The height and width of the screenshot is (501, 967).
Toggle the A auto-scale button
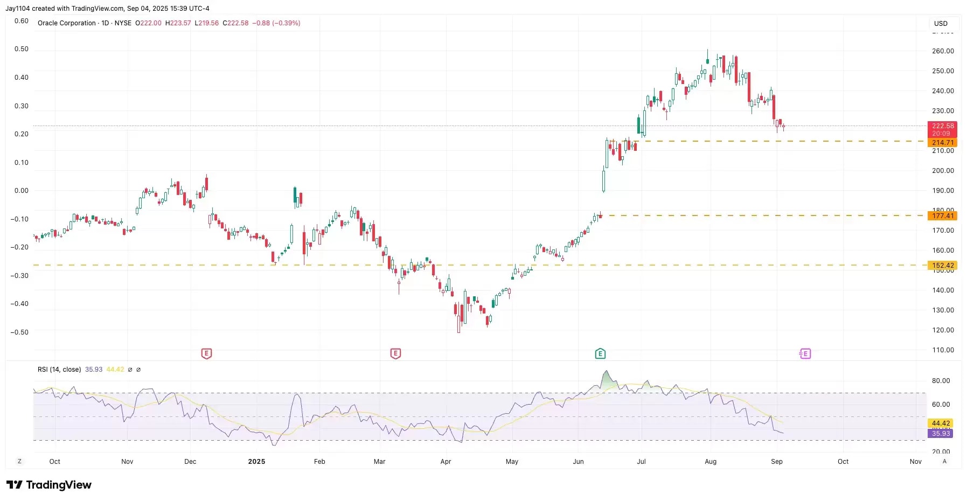tap(944, 461)
